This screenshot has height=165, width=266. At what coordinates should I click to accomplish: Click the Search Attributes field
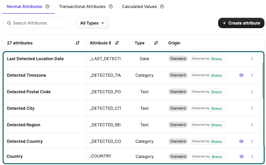tap(37, 23)
